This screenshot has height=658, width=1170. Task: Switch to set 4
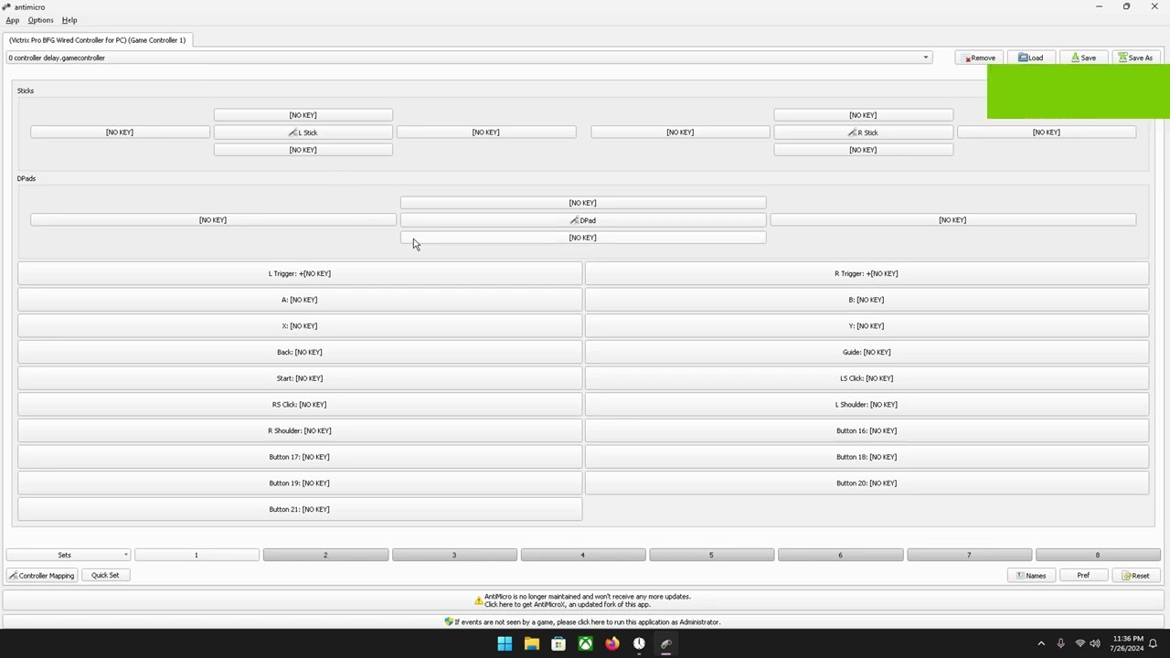pyautogui.click(x=583, y=555)
